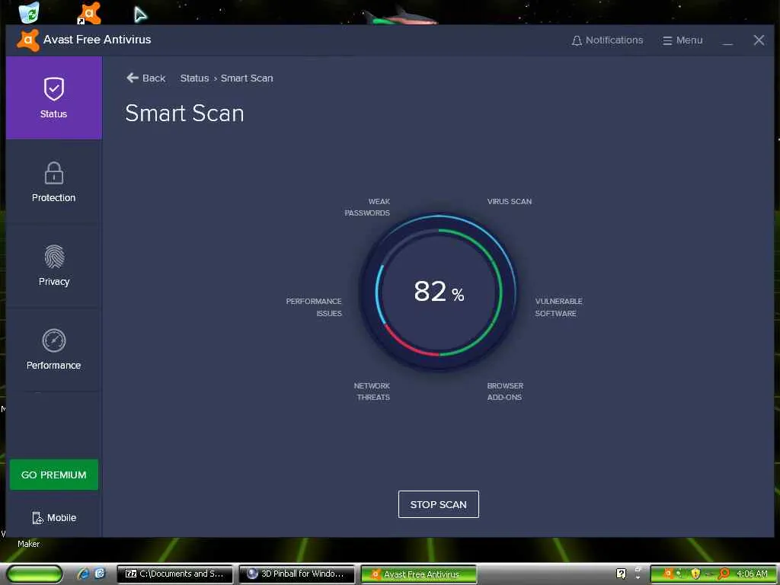780x585 pixels.
Task: Click the second quick launch browser icon
Action: (100, 574)
